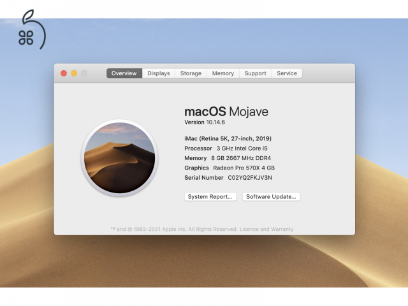Image resolution: width=408 pixels, height=306 pixels.
Task: Click the macOS Mojave dune icon
Action: point(119,157)
